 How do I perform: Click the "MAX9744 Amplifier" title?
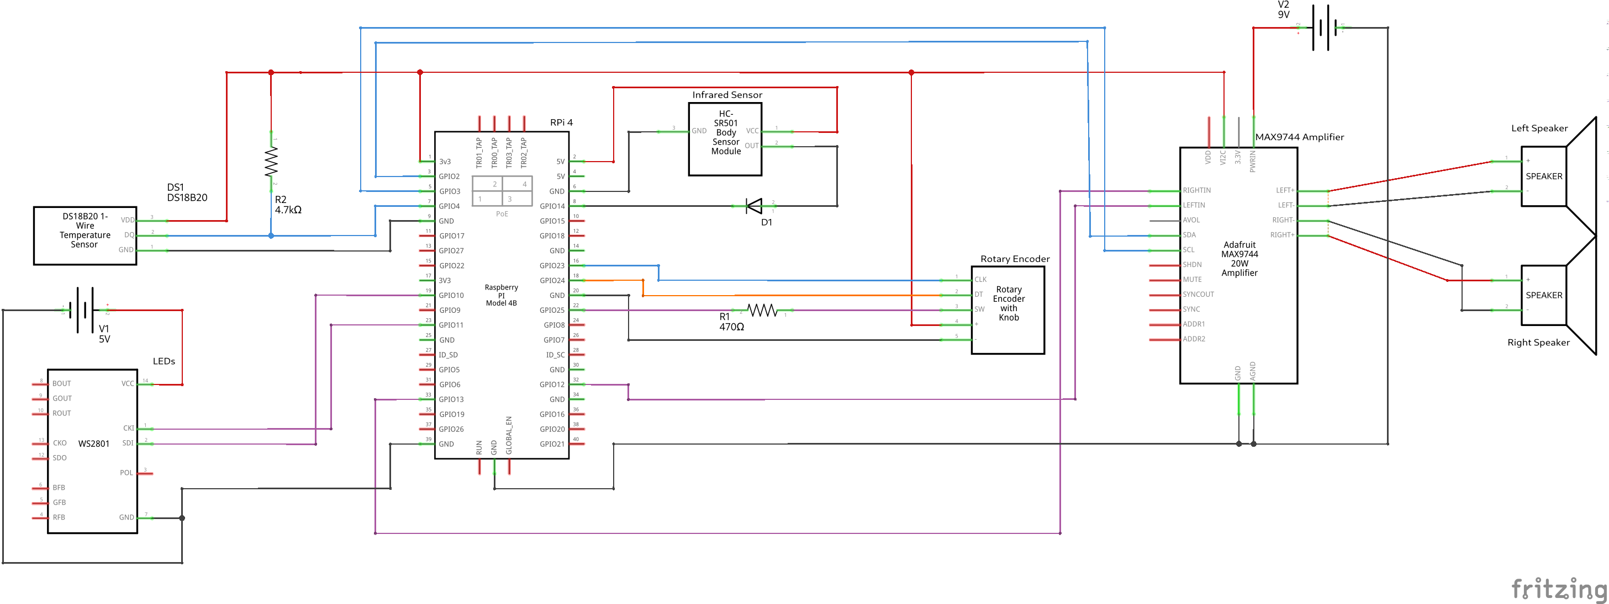[x=1299, y=137]
